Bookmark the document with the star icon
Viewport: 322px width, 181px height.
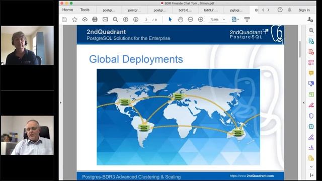click(x=74, y=20)
